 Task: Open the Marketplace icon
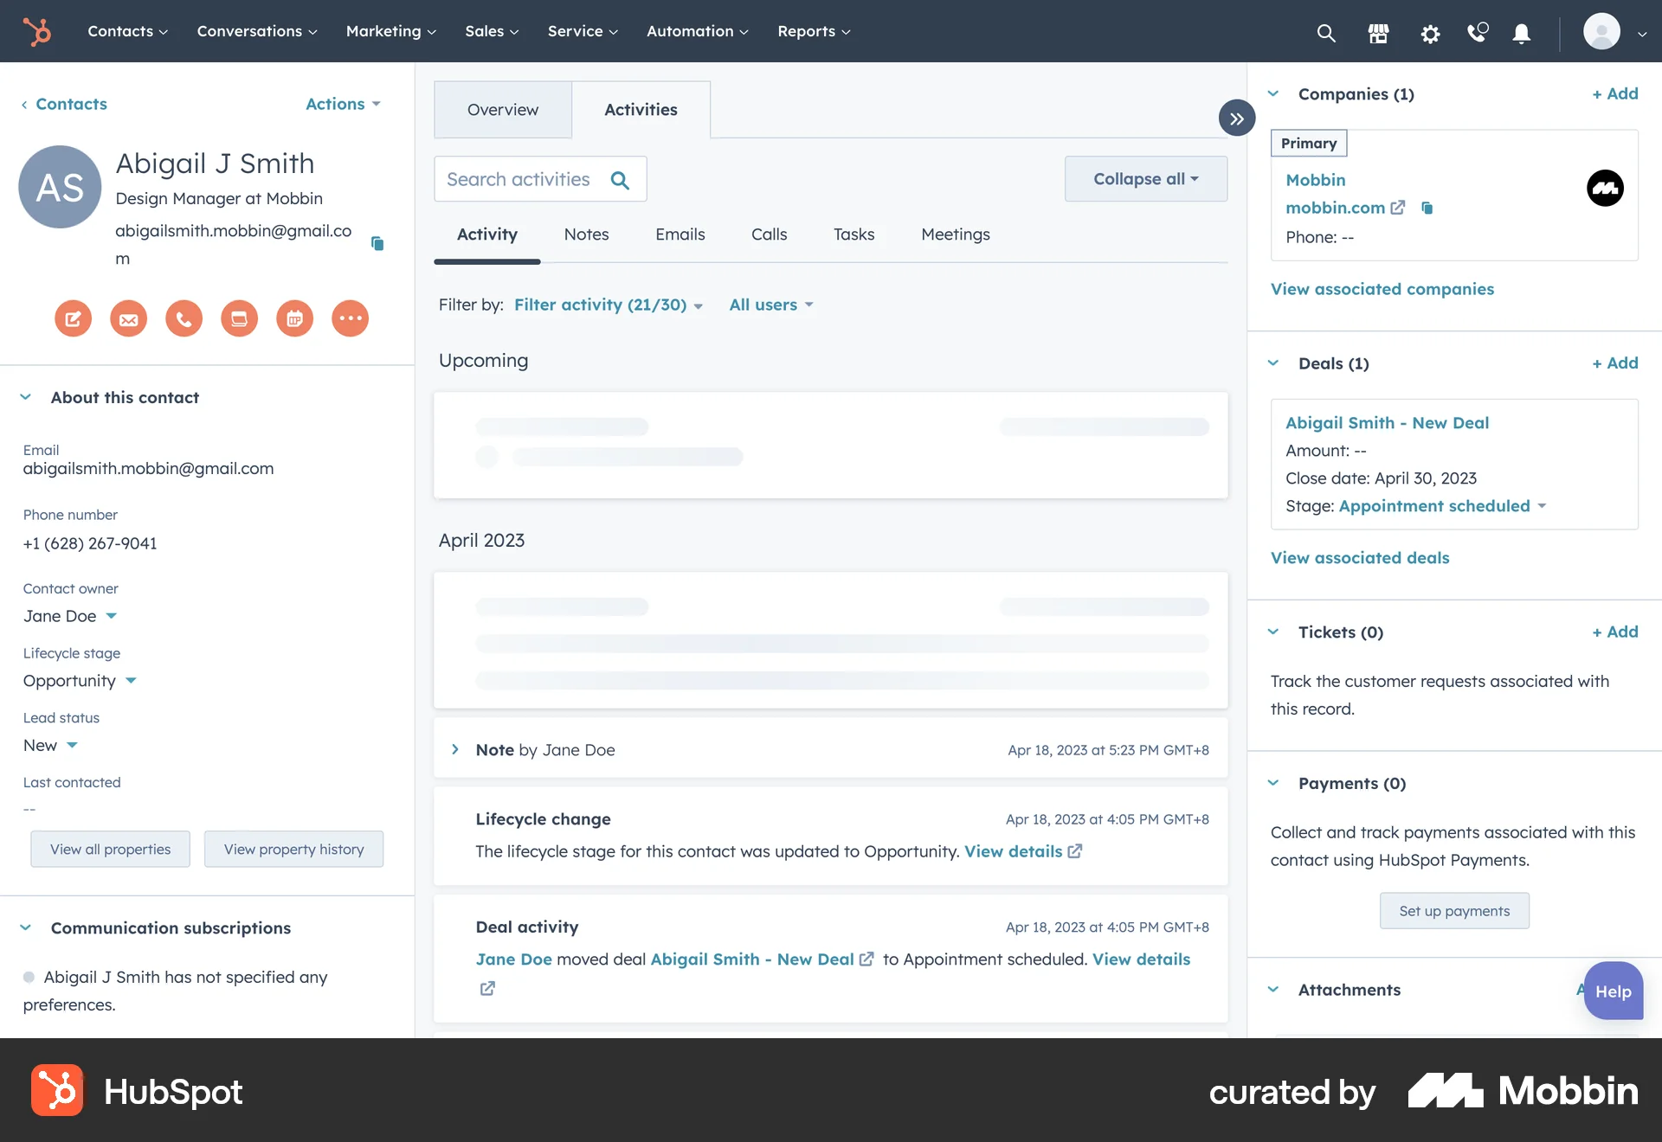tap(1378, 33)
